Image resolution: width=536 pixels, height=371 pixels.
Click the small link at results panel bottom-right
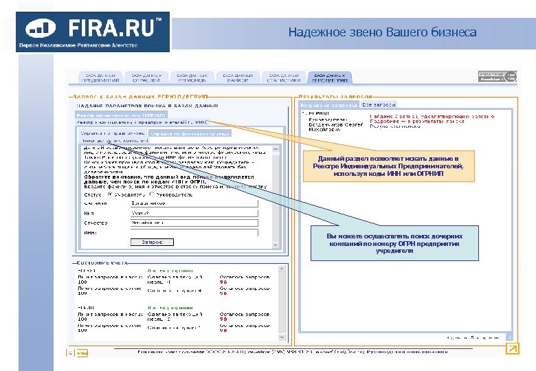[x=473, y=337]
